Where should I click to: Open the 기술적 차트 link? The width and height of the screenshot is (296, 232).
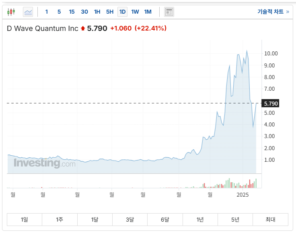point(273,12)
